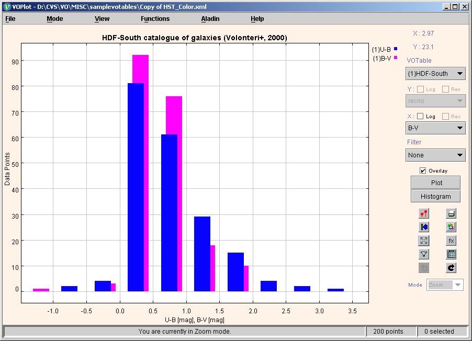Click the funnel filter icon

[x=424, y=254]
